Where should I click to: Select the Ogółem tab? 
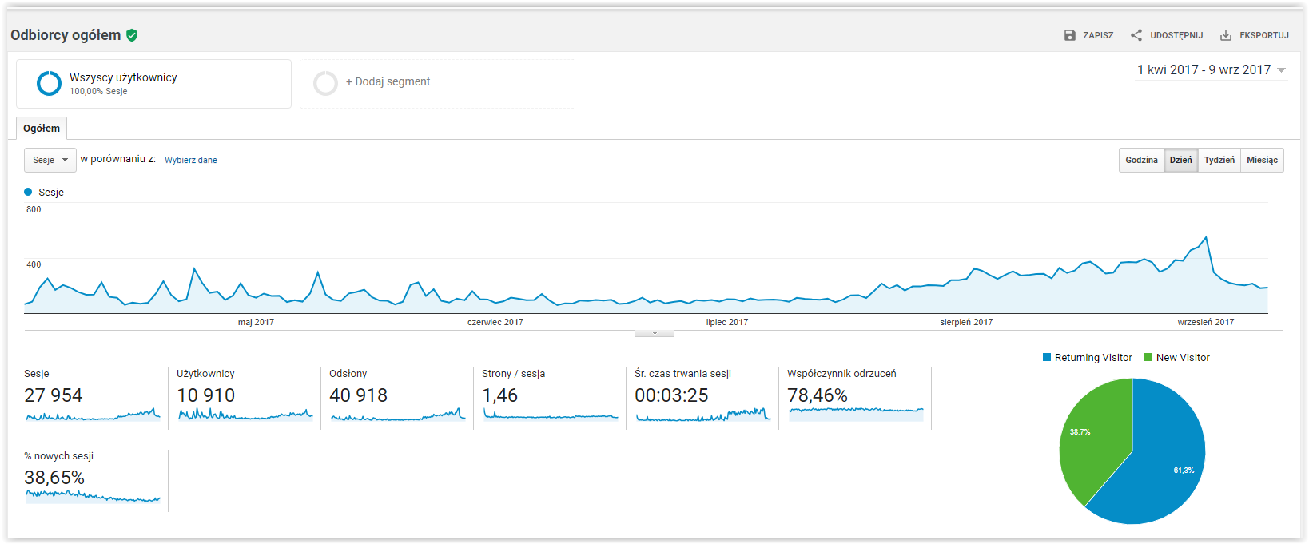42,129
